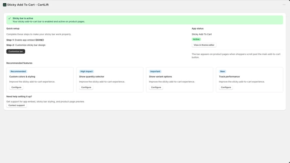Click the Active status badge

(196, 39)
